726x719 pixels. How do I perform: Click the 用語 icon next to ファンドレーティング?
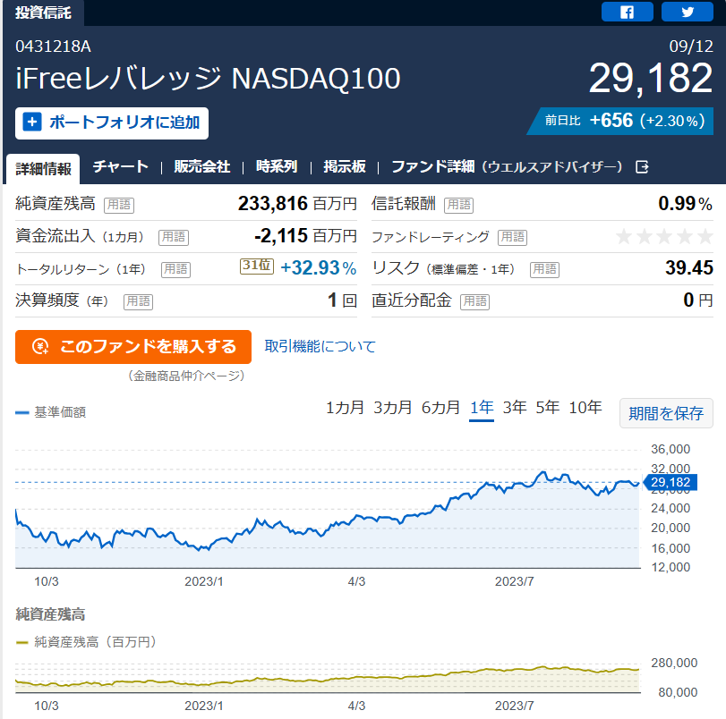[513, 237]
